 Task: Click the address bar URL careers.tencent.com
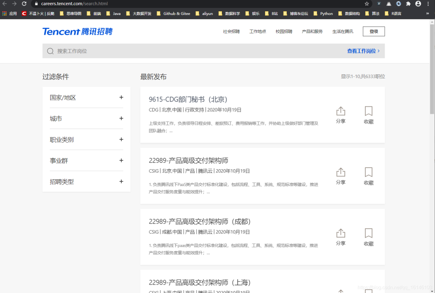point(75,4)
